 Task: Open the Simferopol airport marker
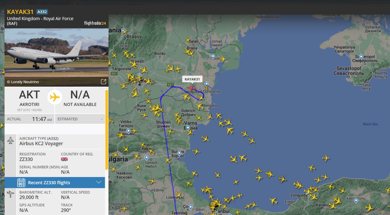click(x=361, y=57)
